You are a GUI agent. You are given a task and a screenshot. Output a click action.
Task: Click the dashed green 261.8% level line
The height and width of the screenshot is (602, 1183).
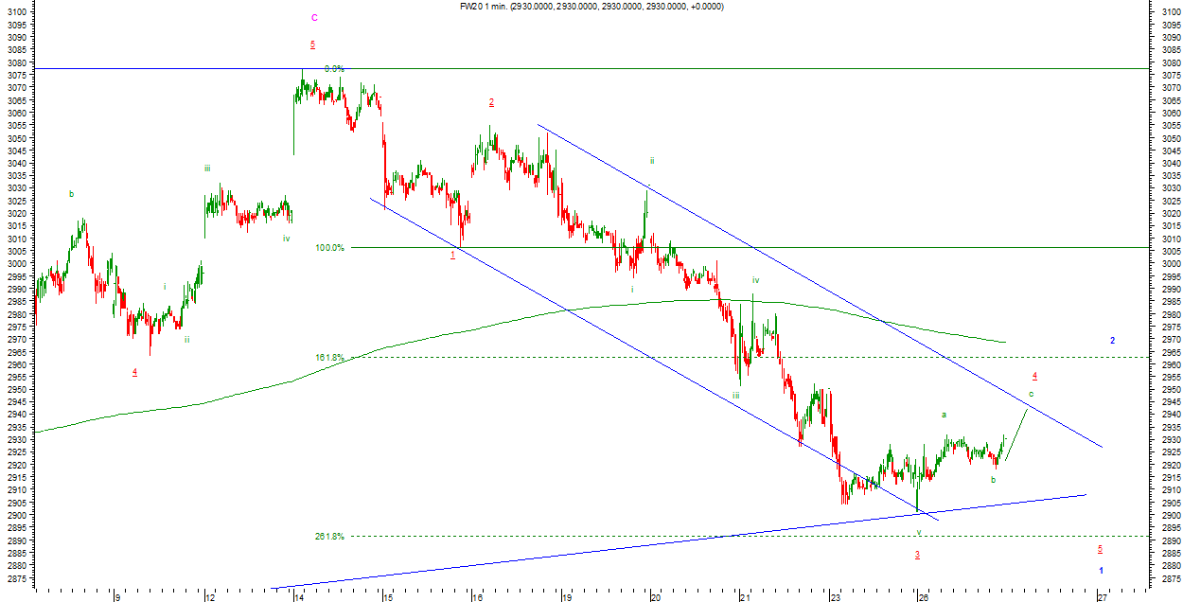pyautogui.click(x=748, y=536)
